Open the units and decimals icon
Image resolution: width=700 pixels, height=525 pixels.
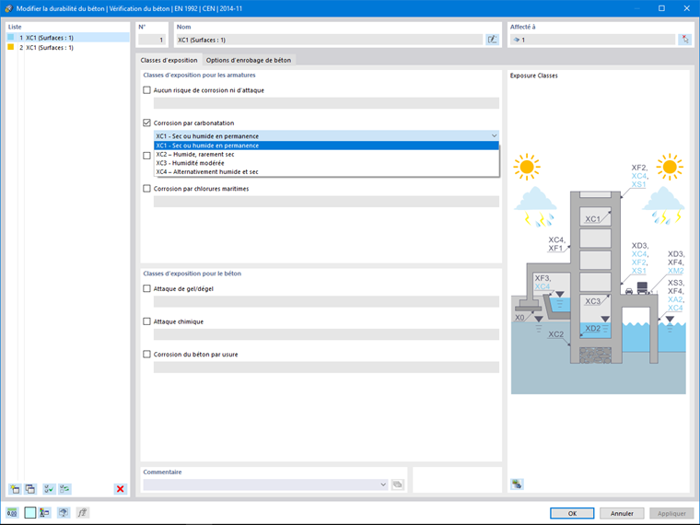click(12, 512)
